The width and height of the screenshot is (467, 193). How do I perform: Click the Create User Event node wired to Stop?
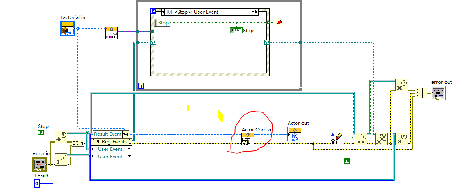click(61, 137)
